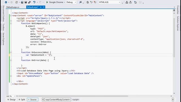This screenshot has width=181, height=102.
Task: Click the comment selection icon
Action: tap(91, 2)
